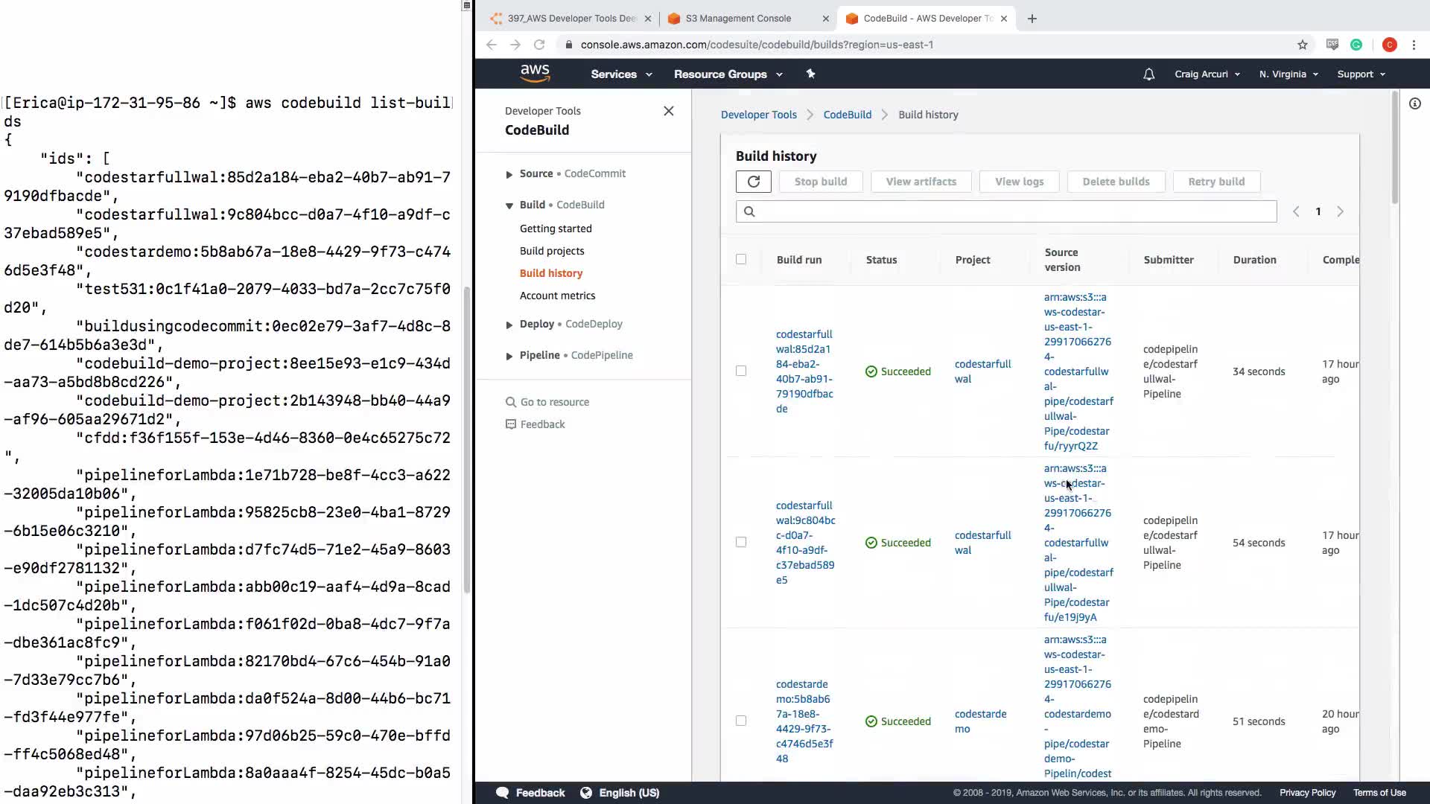The image size is (1430, 804).
Task: Open the info panel icon
Action: 1414,104
